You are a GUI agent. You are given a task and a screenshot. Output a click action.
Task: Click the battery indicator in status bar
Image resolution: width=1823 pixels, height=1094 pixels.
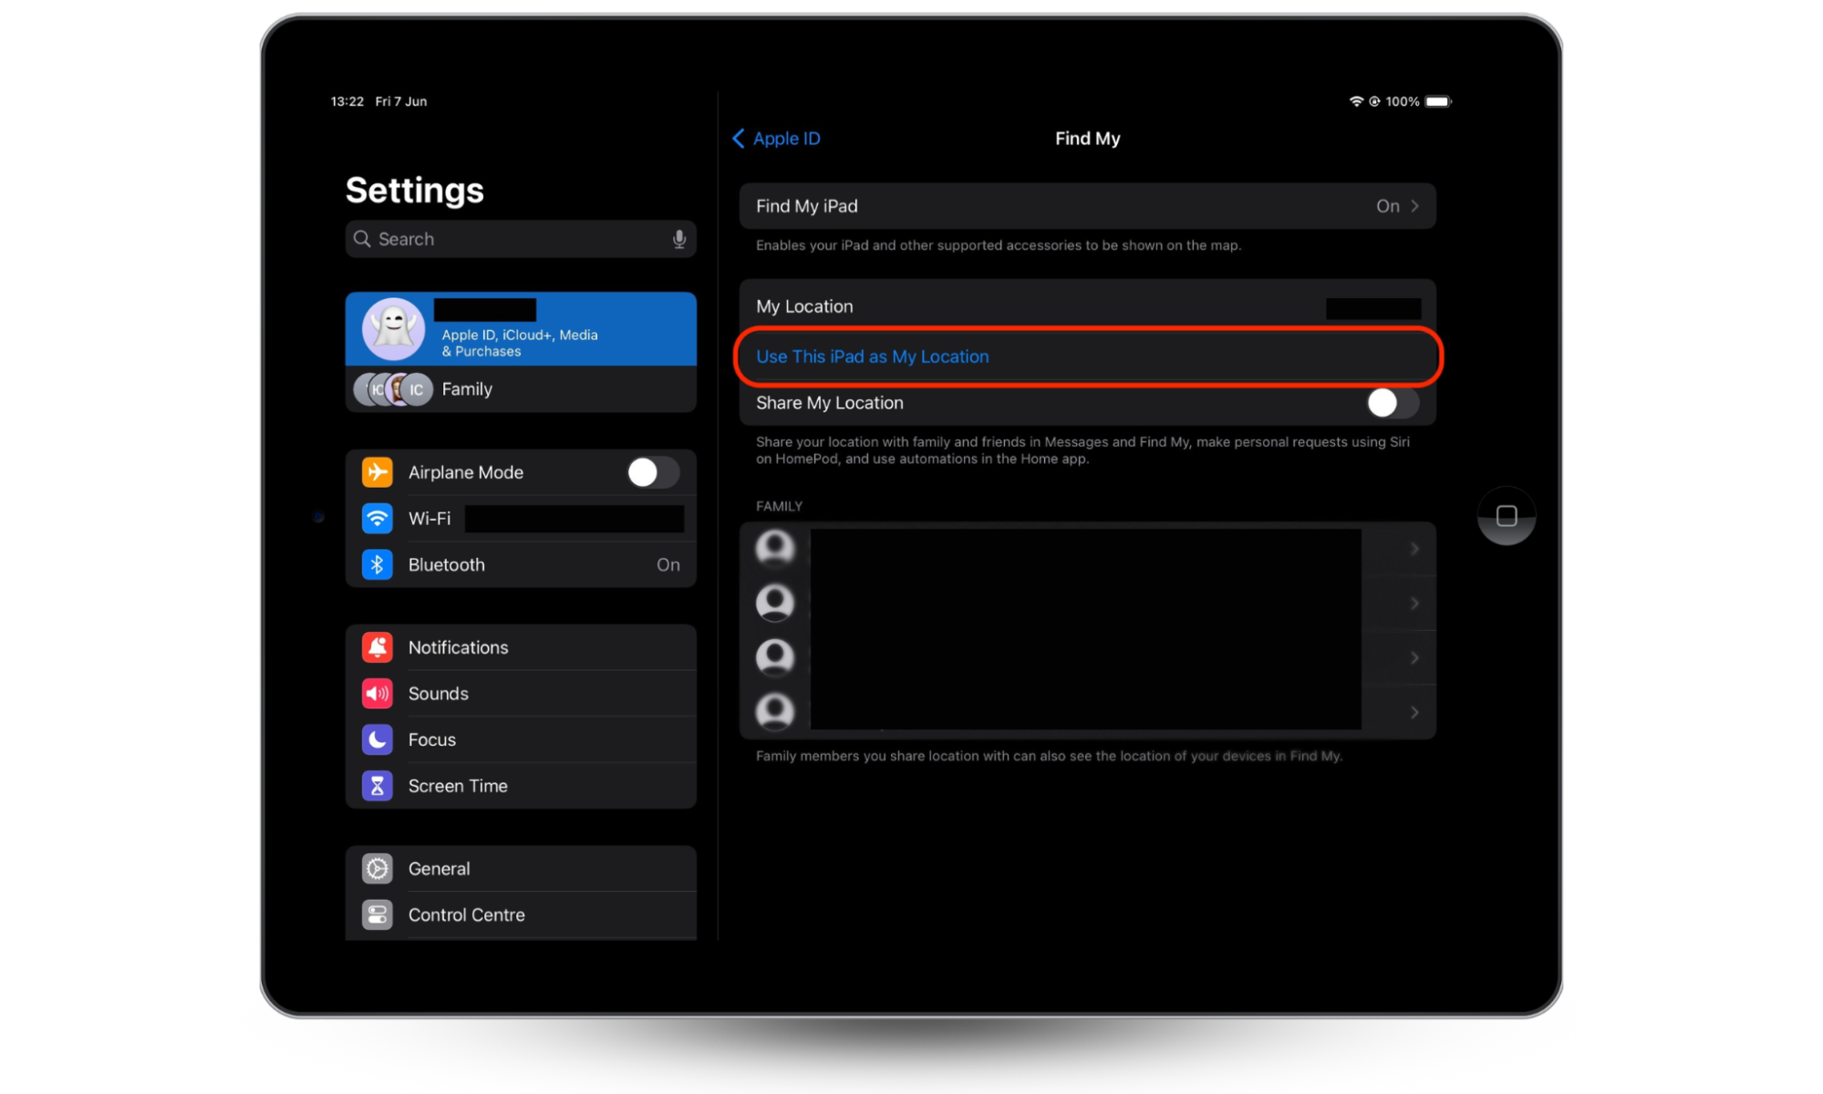click(x=1438, y=101)
